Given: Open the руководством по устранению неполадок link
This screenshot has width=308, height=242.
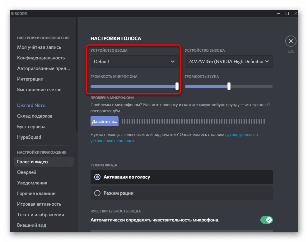Looking at the screenshot, I should point(241,135).
